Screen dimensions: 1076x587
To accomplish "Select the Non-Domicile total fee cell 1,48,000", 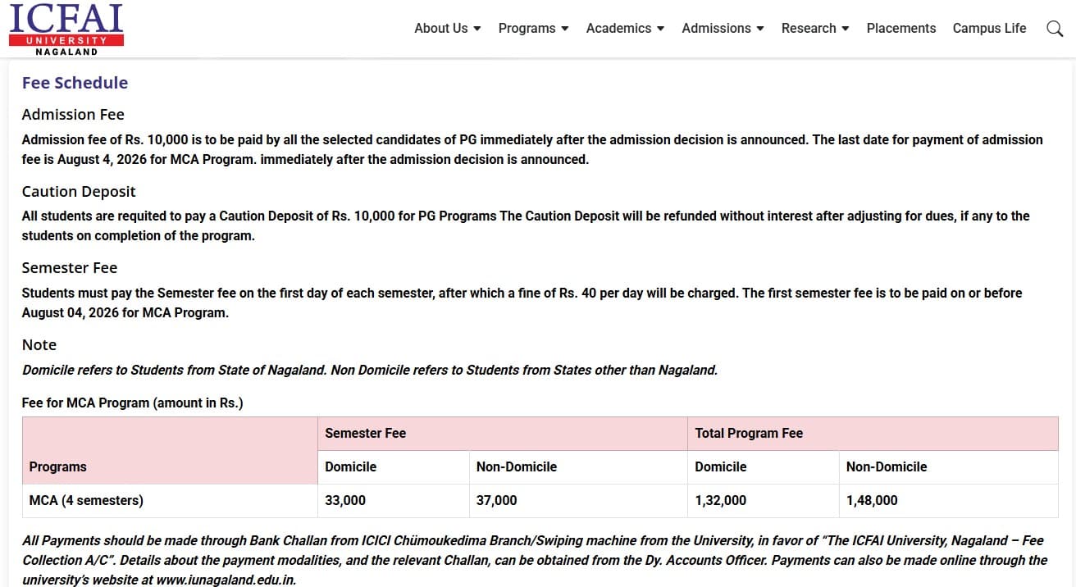I will click(x=872, y=500).
